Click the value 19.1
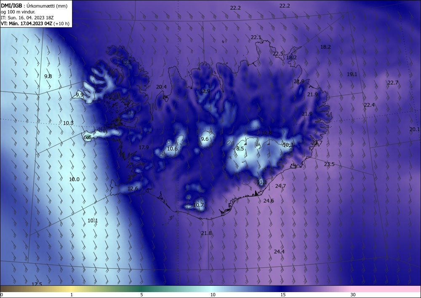Viewport: 421px width, 298px height. pyautogui.click(x=352, y=74)
